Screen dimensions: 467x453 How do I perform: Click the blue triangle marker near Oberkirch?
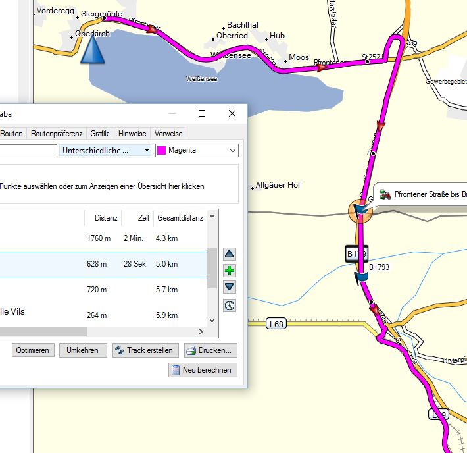pos(92,50)
